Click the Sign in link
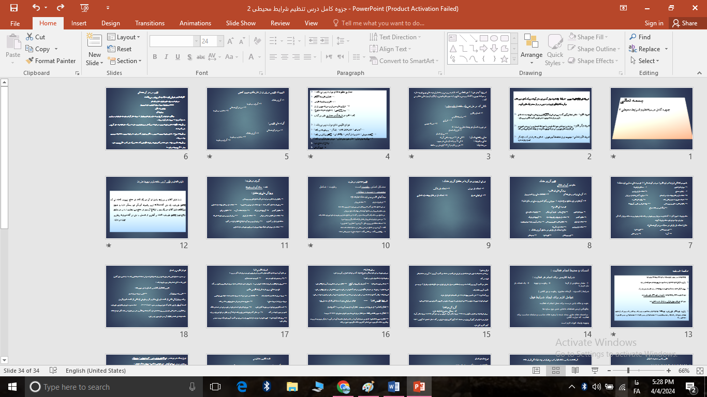 point(654,23)
